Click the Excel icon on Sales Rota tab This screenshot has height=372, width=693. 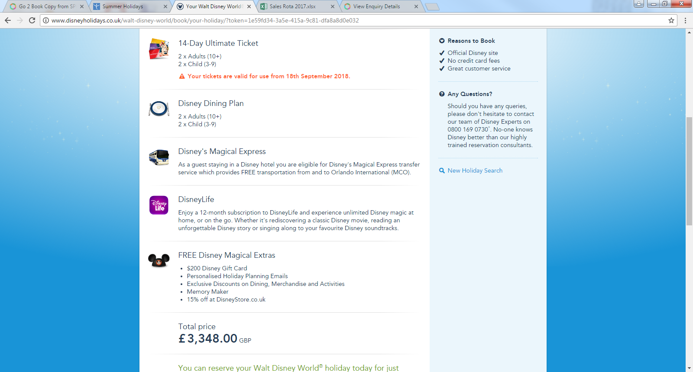[263, 6]
